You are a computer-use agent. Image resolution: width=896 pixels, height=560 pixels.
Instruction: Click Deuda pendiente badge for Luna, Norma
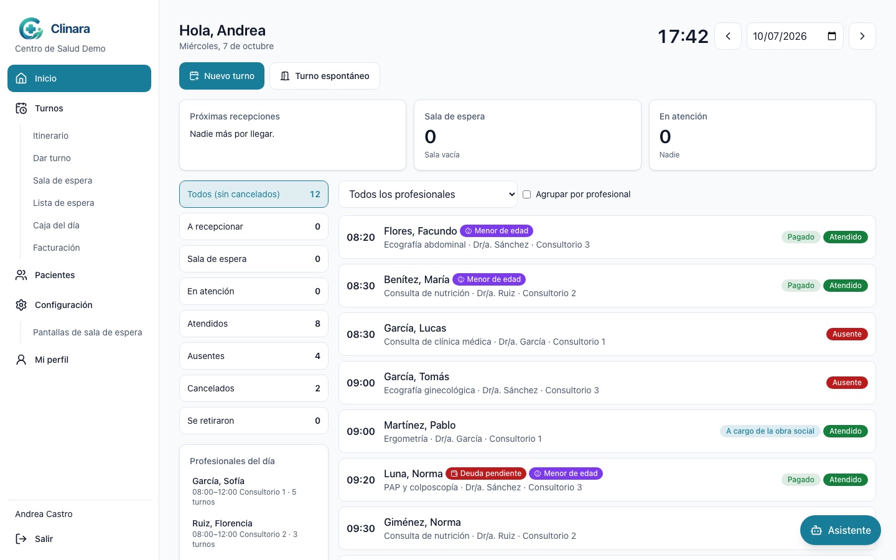(x=486, y=474)
